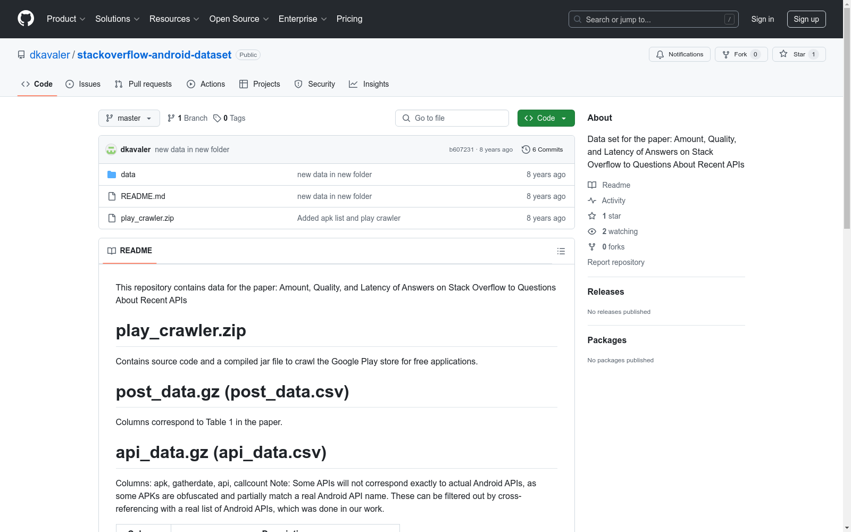851x532 pixels.
Task: Open the dkavaler owner link
Action: click(x=50, y=55)
